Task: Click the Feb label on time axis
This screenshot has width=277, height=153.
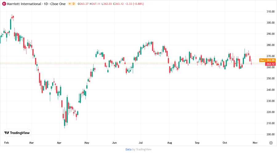Action: [6, 143]
